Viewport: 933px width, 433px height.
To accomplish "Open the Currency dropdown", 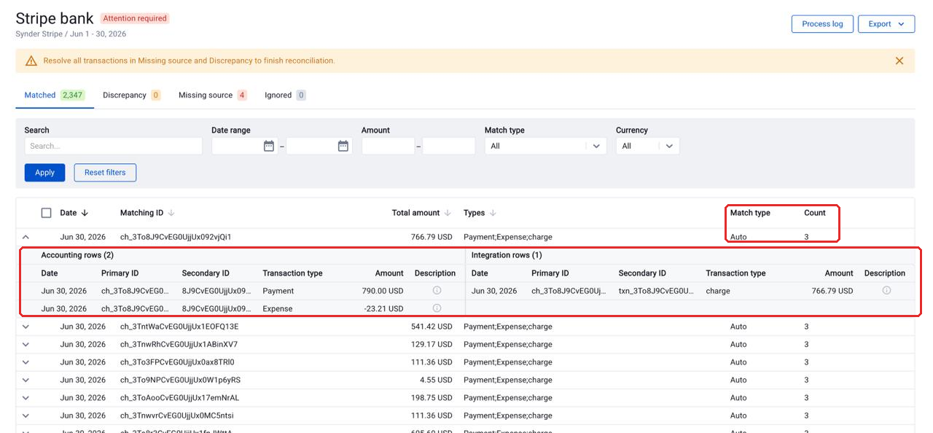I will [648, 146].
